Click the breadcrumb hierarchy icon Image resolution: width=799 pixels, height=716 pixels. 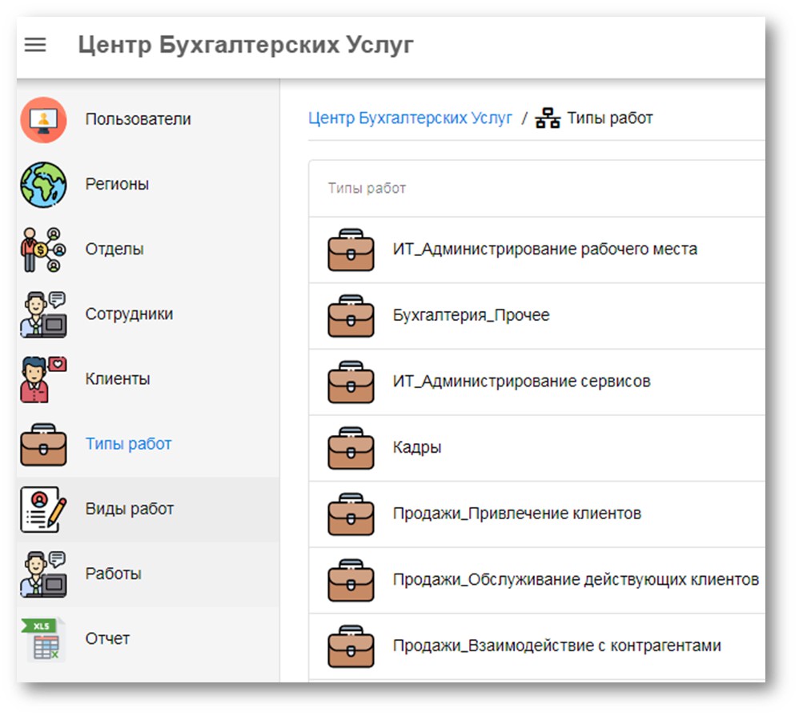548,118
